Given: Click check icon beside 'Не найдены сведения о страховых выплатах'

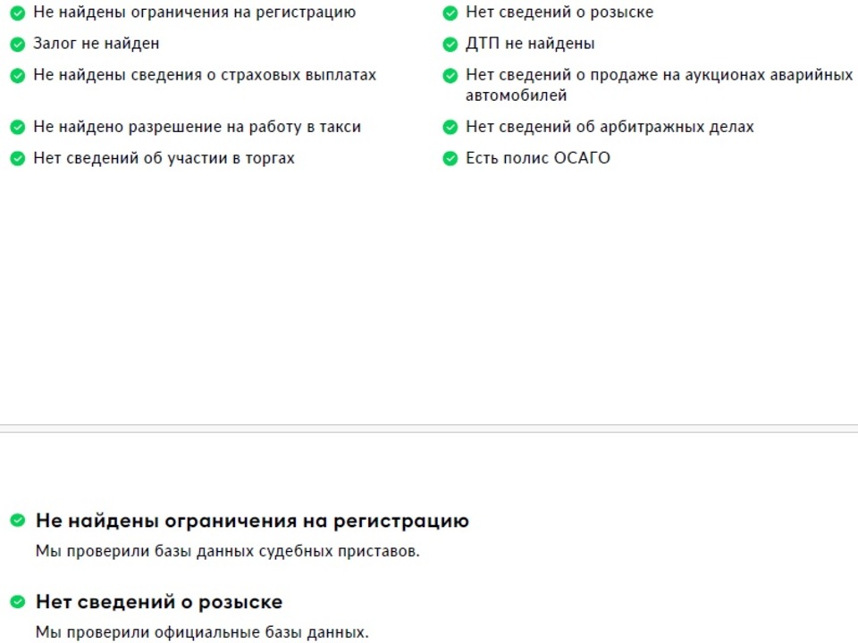Looking at the screenshot, I should (17, 76).
